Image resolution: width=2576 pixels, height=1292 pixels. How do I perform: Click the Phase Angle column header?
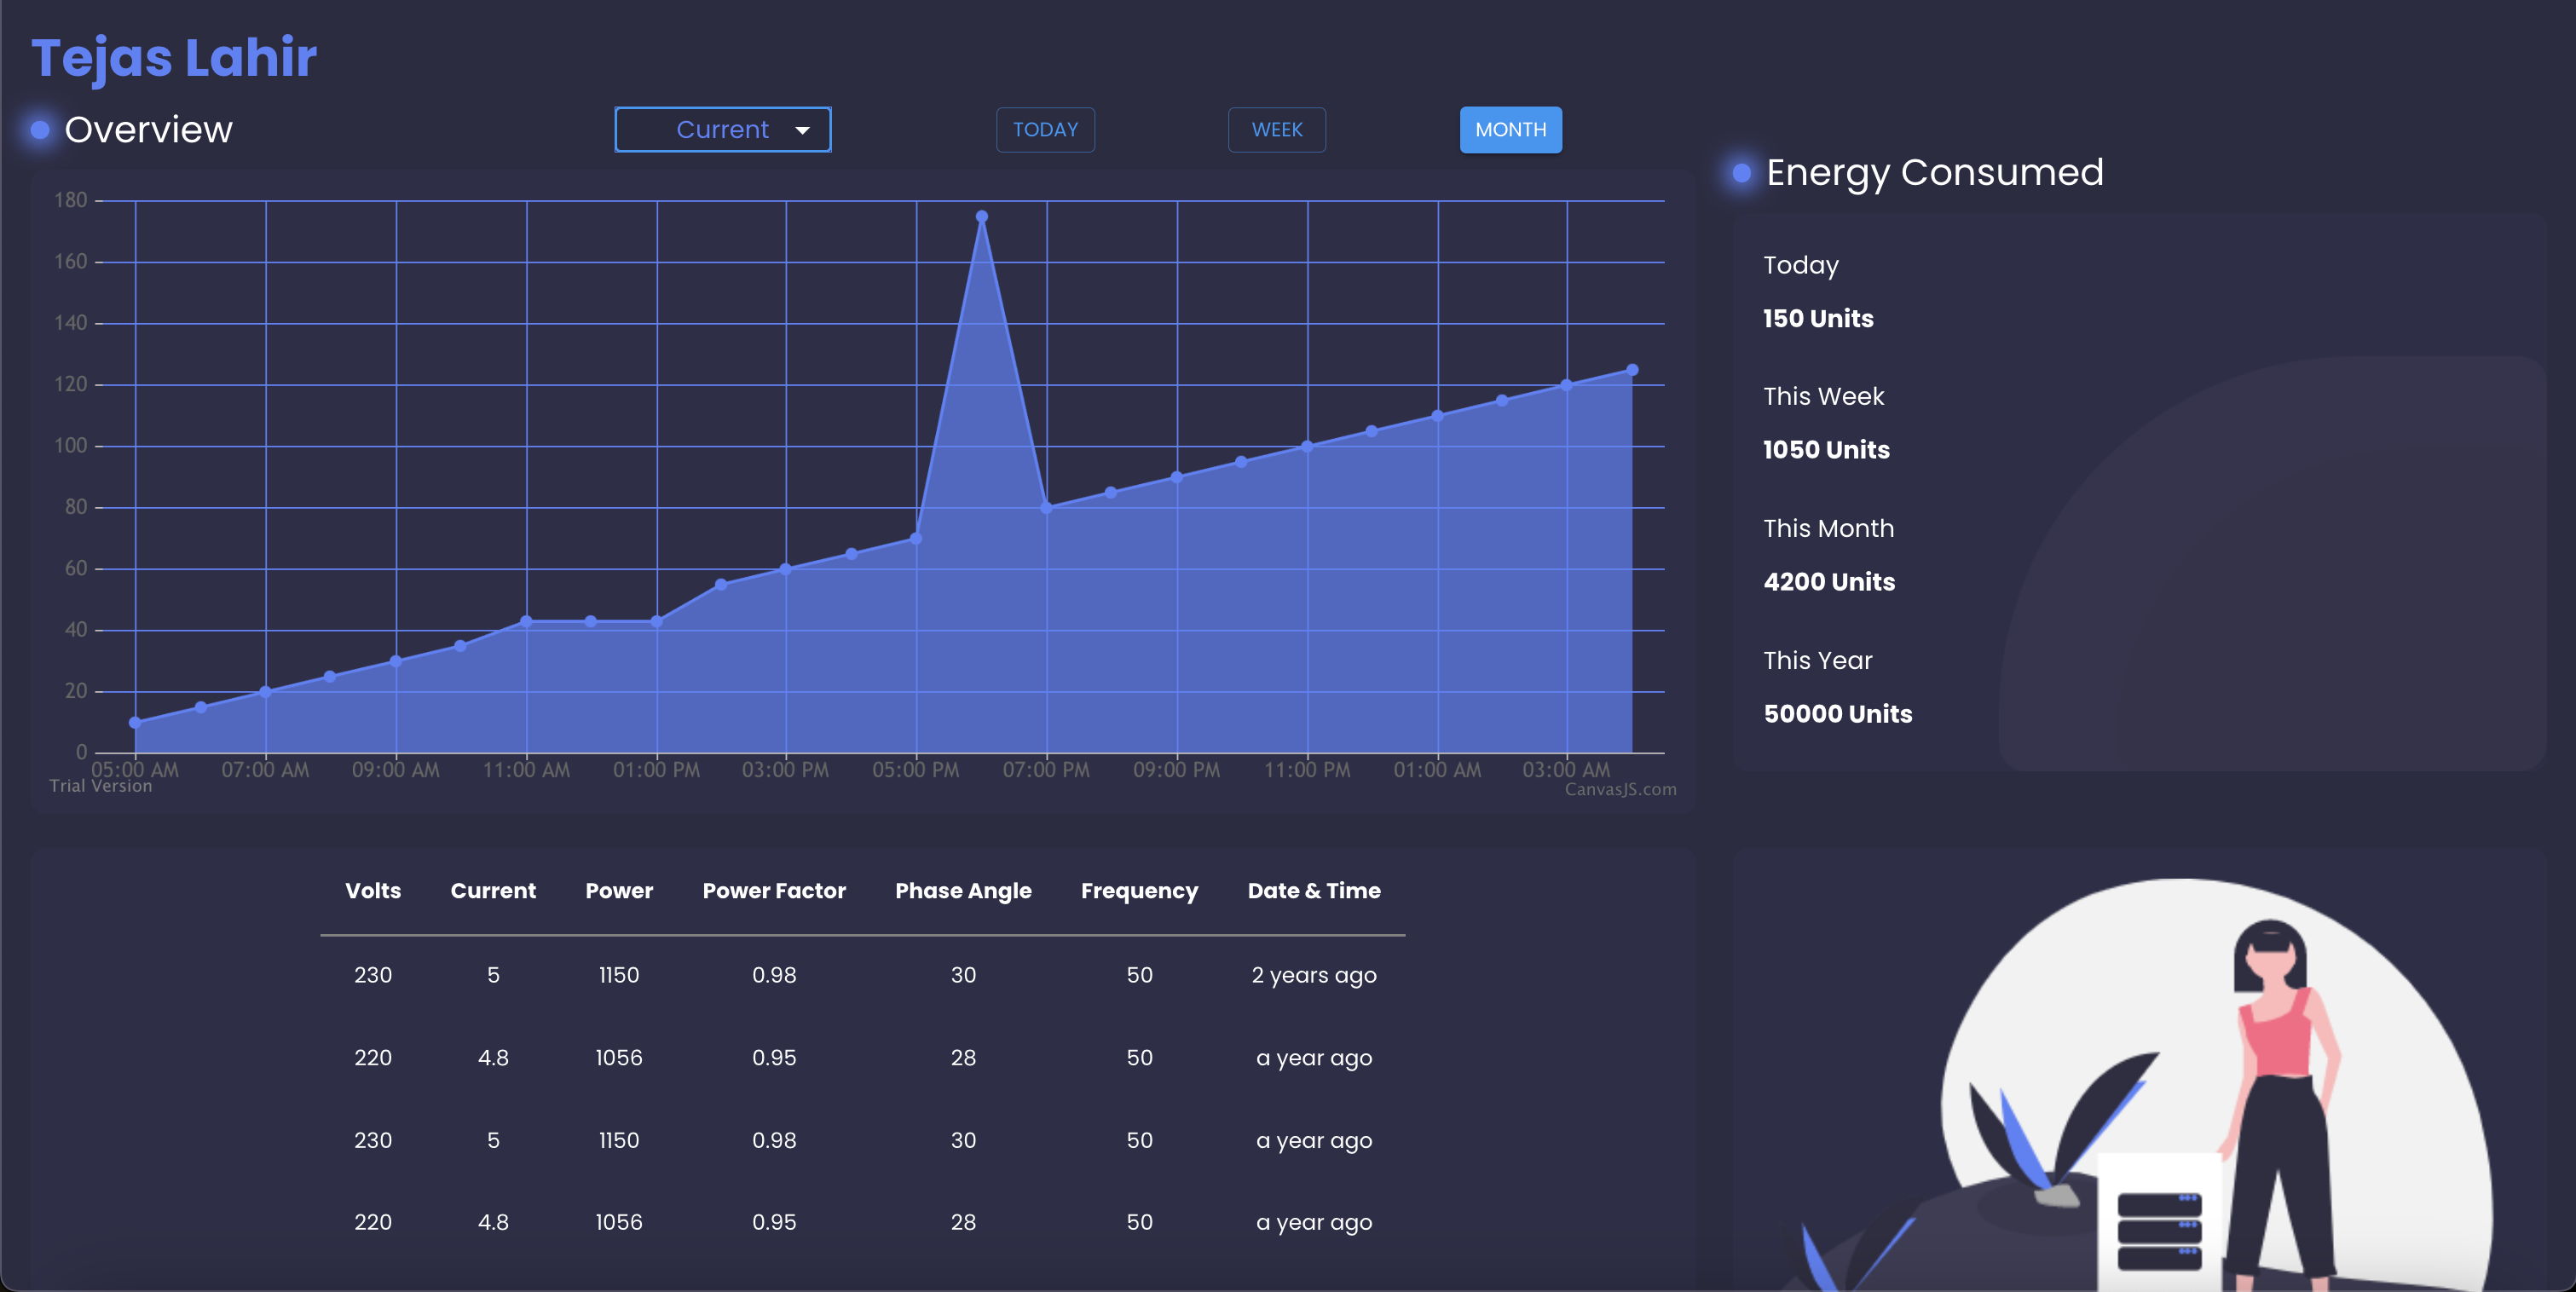pos(963,891)
